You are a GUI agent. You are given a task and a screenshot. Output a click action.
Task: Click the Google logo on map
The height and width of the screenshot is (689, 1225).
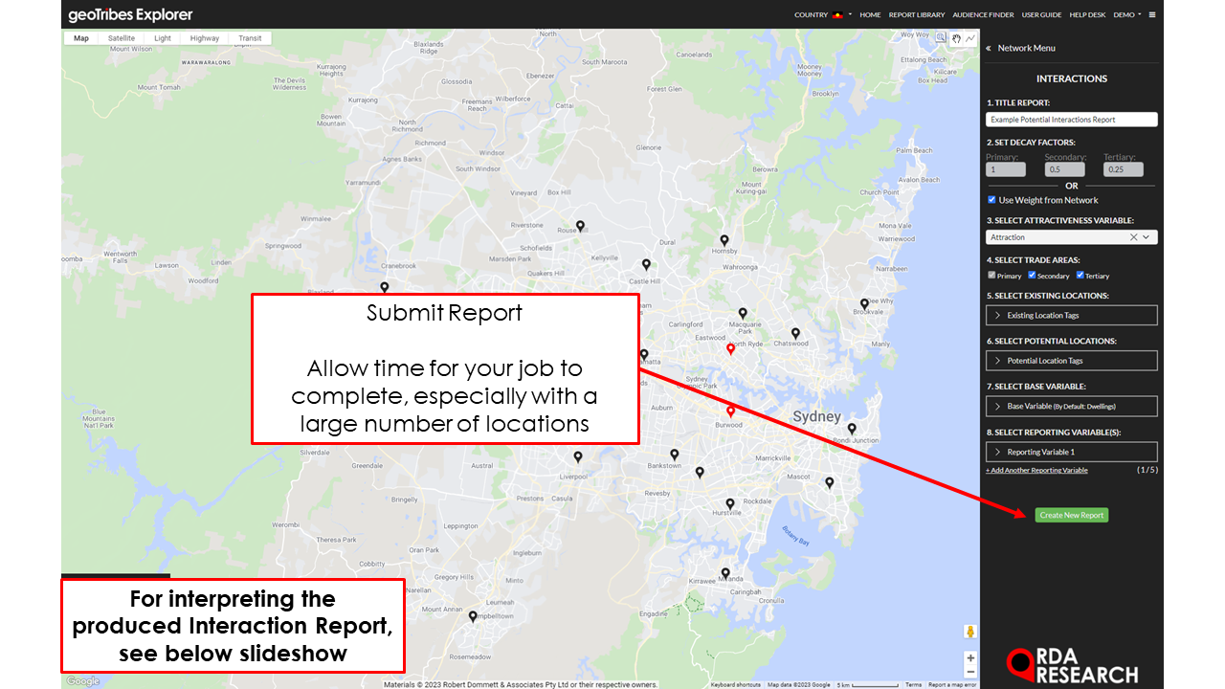coord(82,681)
